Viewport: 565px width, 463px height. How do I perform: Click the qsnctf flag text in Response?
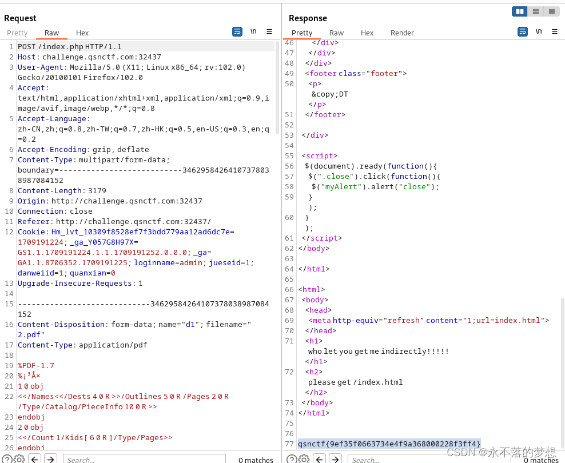(389, 444)
